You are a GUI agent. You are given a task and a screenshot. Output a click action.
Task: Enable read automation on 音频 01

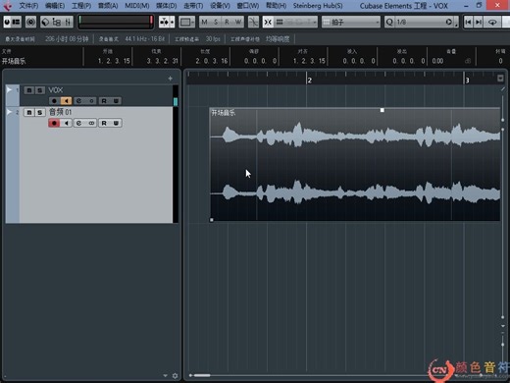104,123
